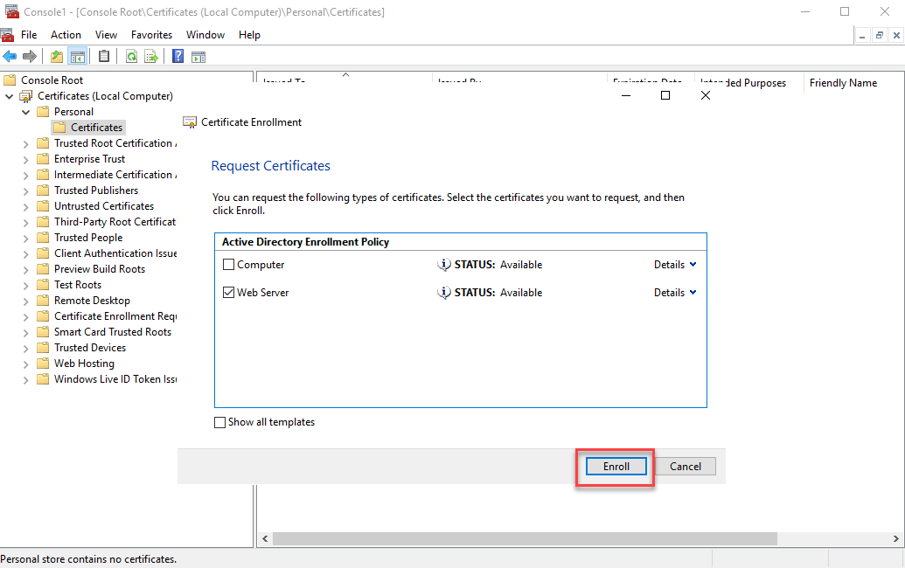
Task: Click the Export List toolbar icon
Action: [x=151, y=57]
